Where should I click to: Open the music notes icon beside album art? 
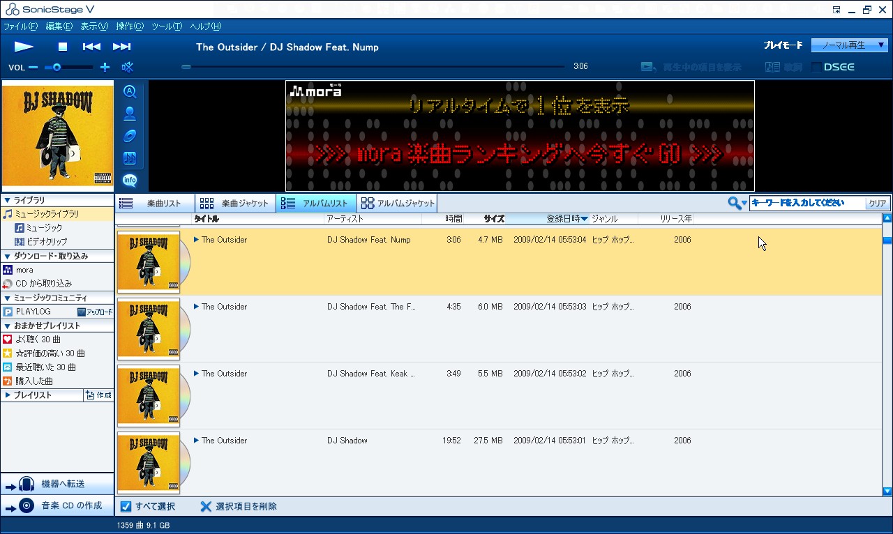coord(130,158)
